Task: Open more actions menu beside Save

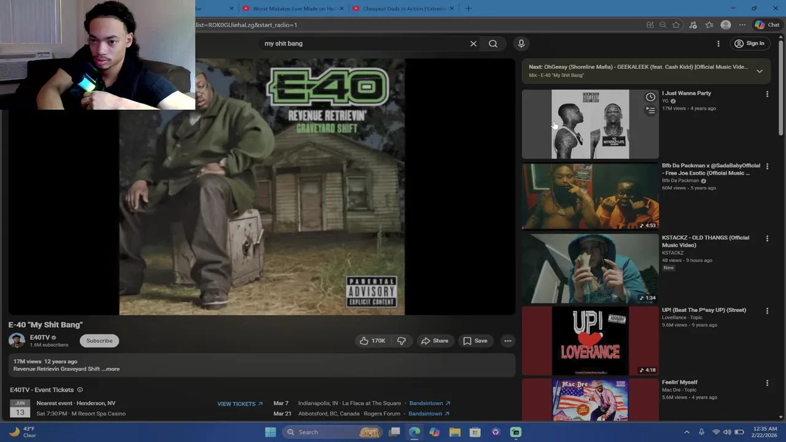Action: pos(508,341)
